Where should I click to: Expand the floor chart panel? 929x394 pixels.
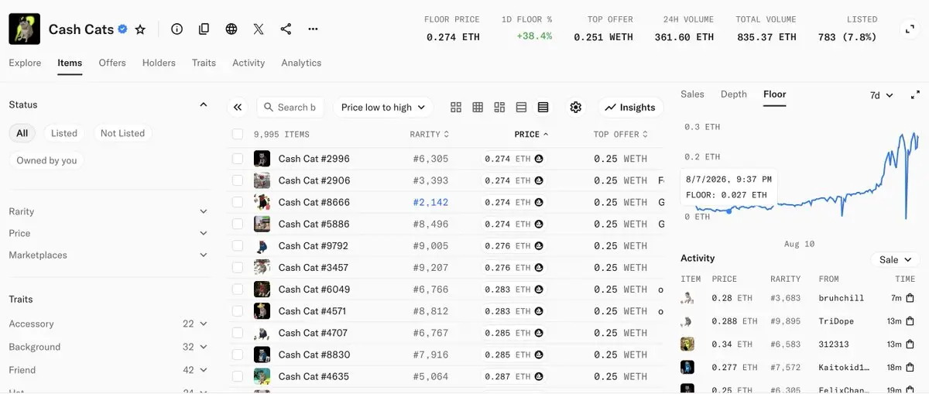pos(915,94)
